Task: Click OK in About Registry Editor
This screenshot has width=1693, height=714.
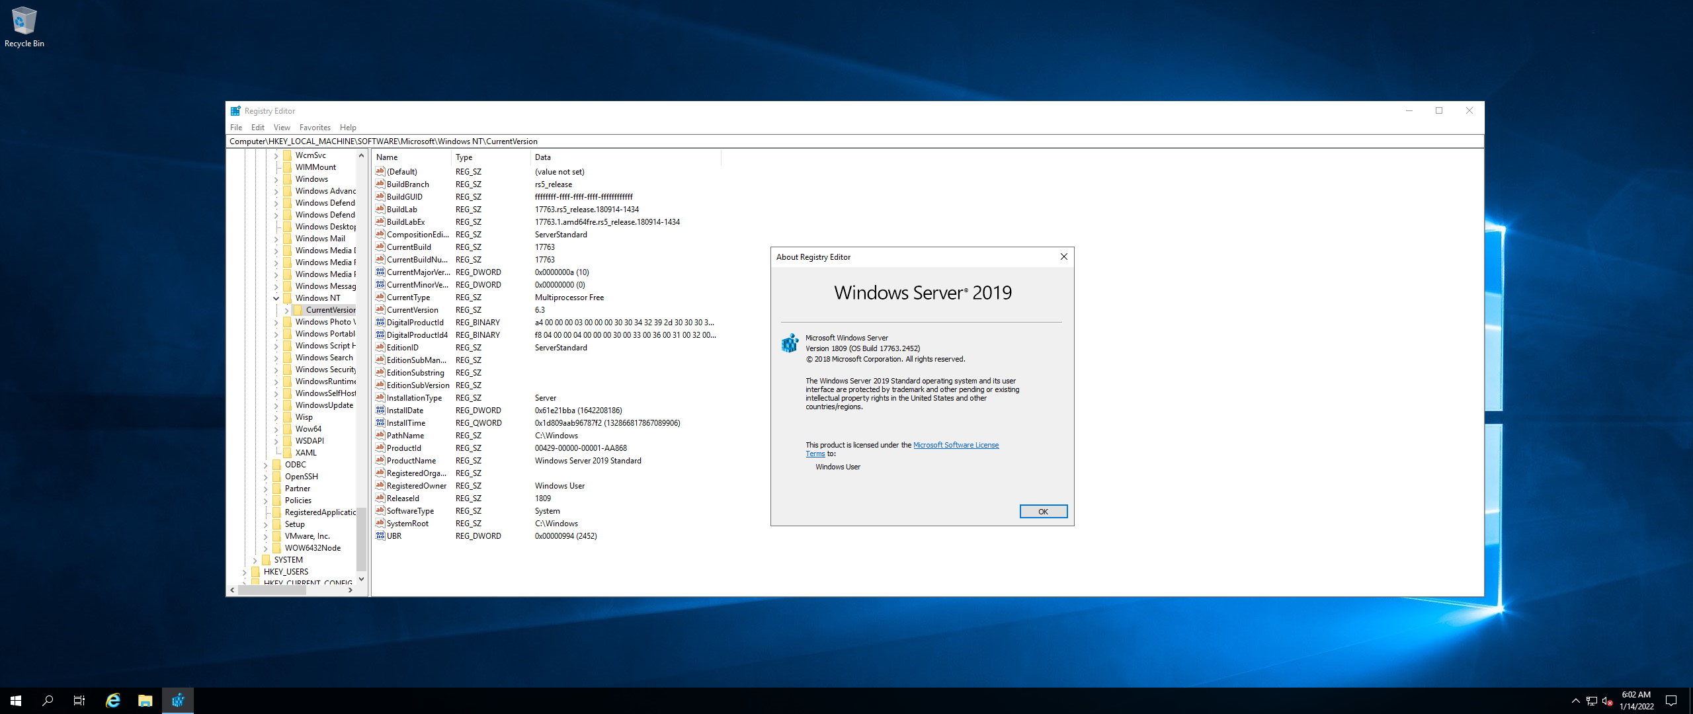Action: [x=1043, y=511]
